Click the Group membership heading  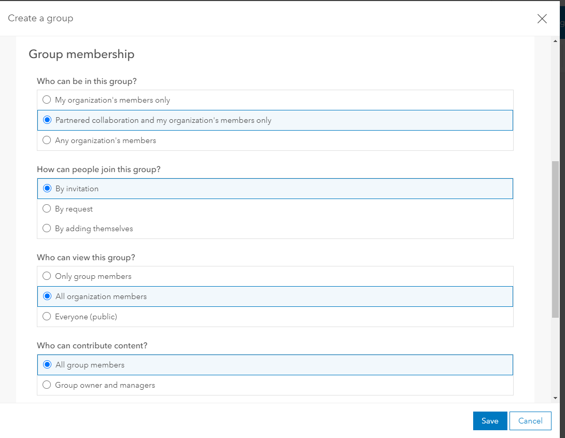[x=81, y=54]
